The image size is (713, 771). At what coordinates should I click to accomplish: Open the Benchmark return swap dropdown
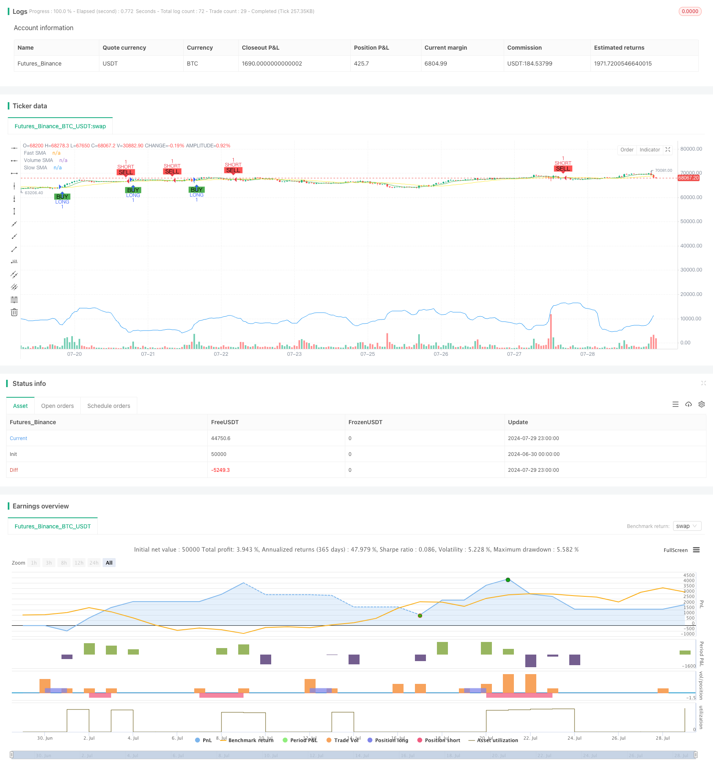pyautogui.click(x=687, y=526)
